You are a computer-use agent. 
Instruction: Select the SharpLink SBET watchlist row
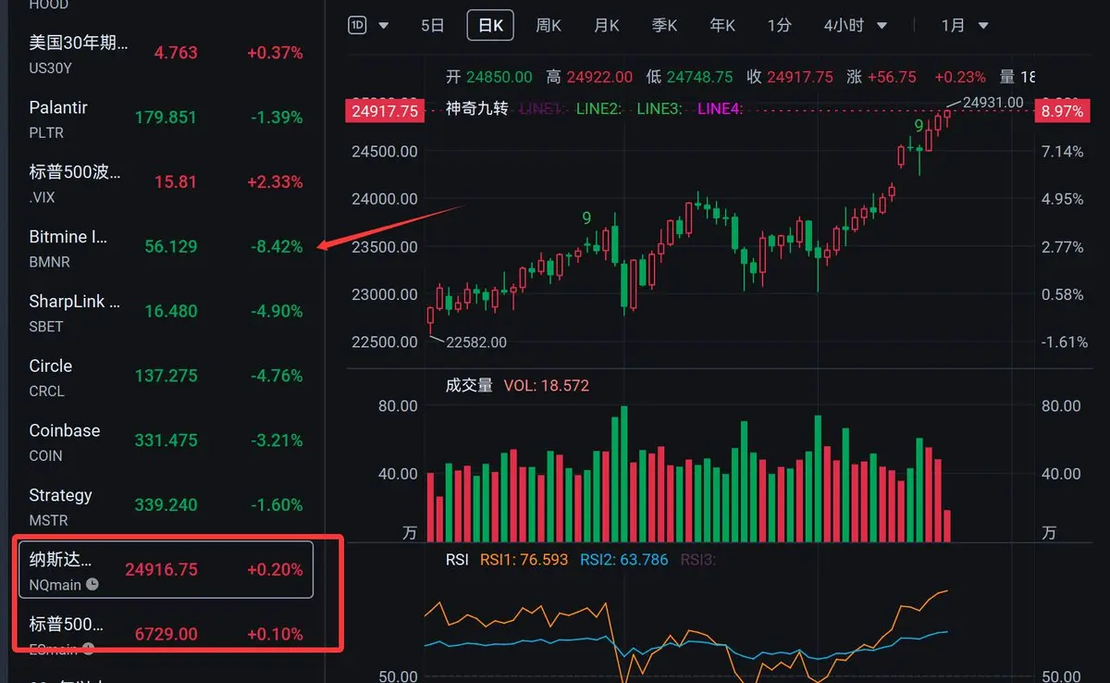[166, 312]
